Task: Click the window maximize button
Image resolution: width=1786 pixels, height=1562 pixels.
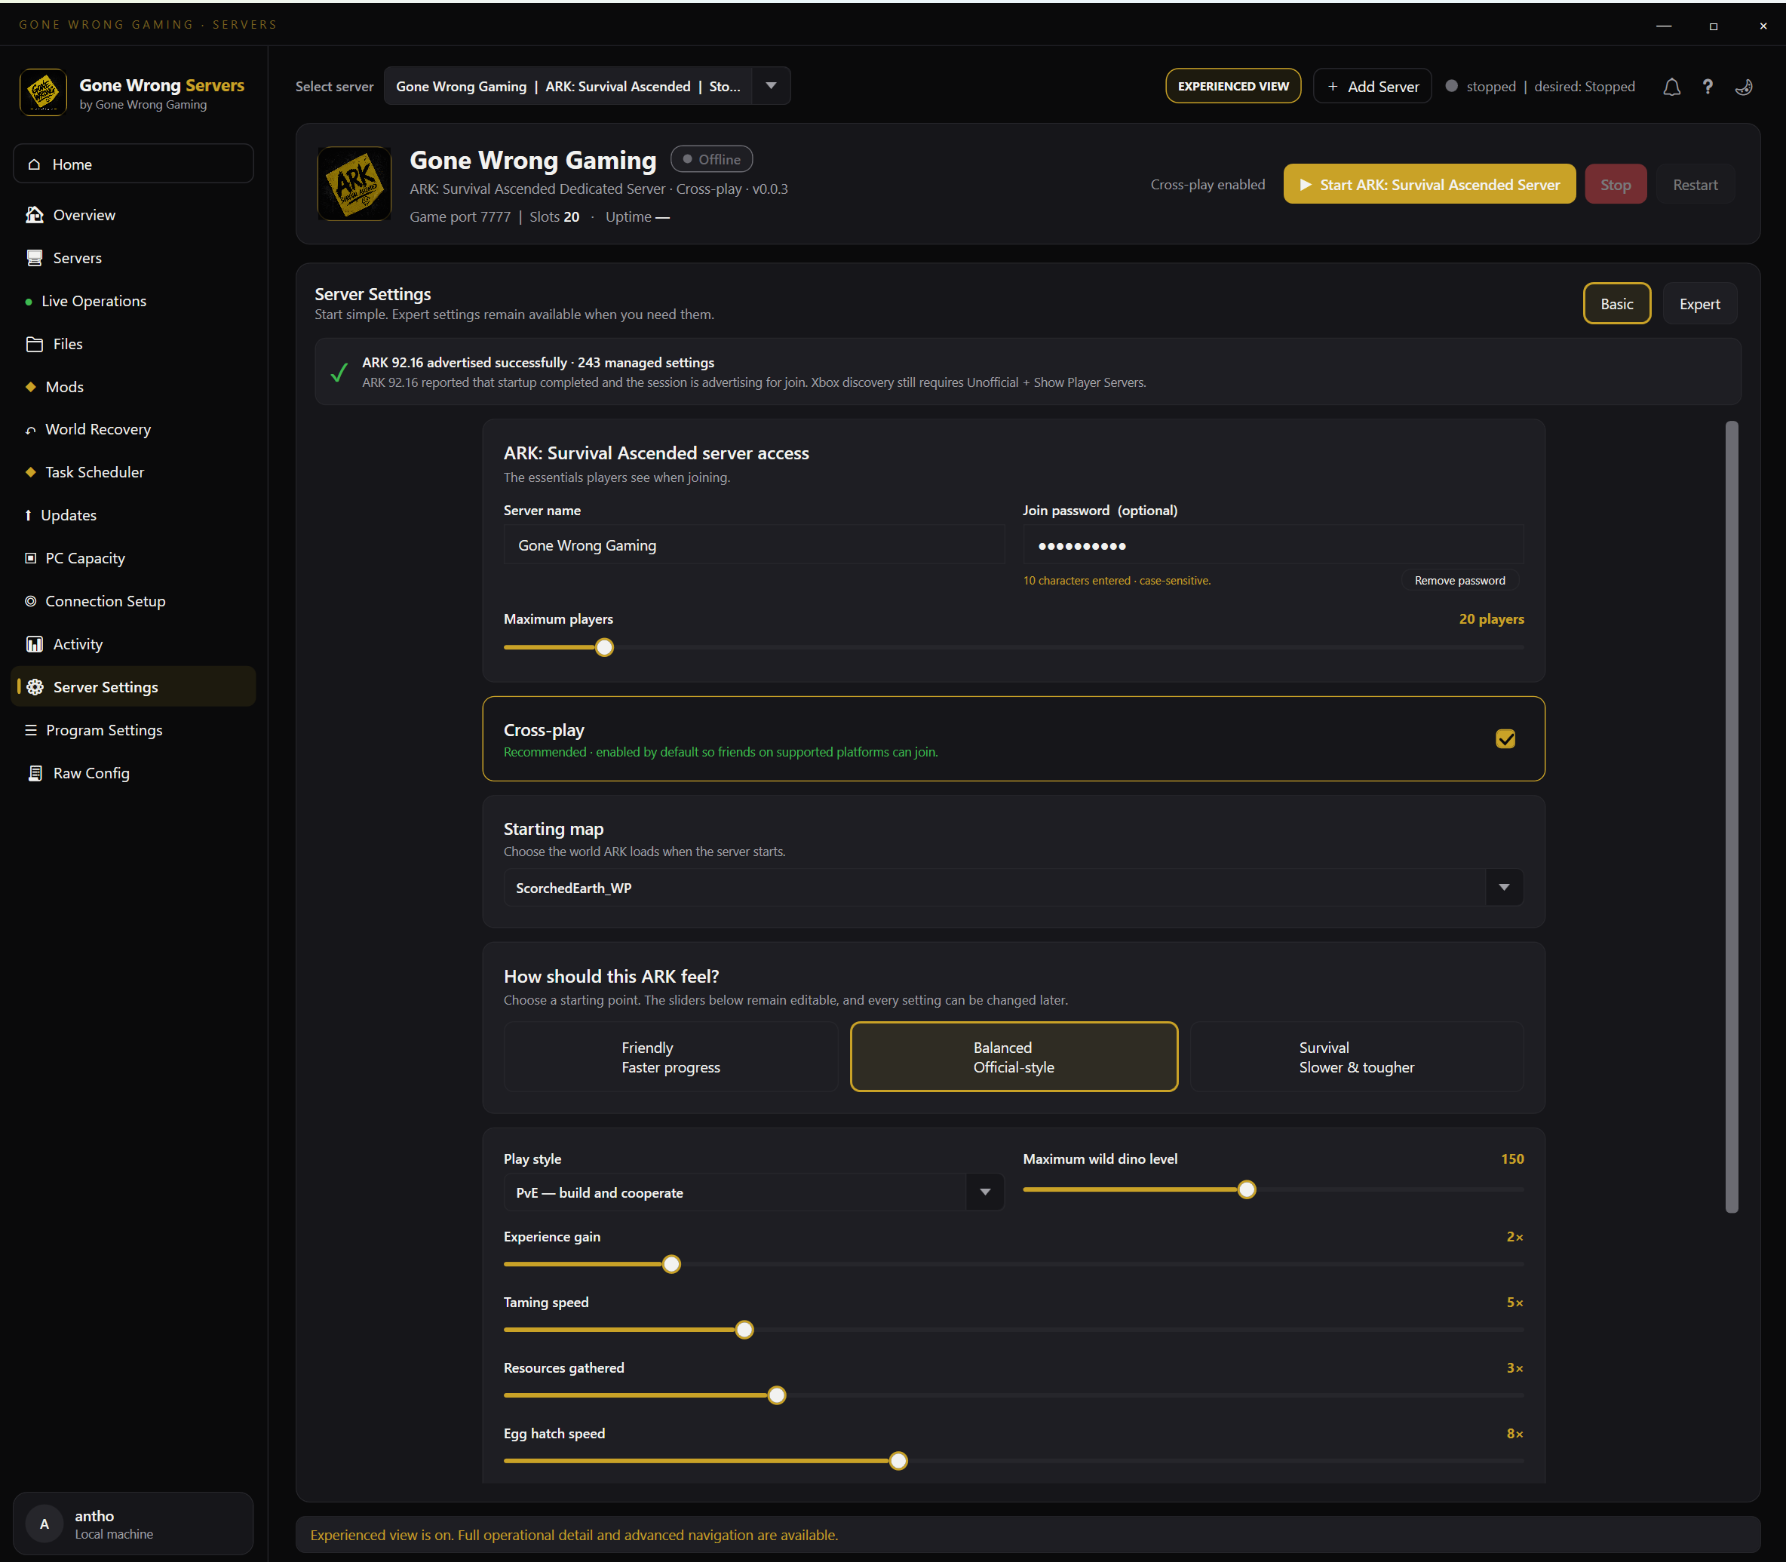Action: pyautogui.click(x=1713, y=26)
